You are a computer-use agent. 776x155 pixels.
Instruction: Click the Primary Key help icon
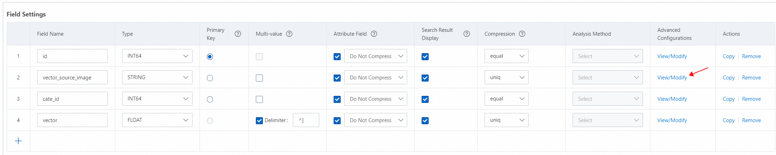pyautogui.click(x=238, y=34)
